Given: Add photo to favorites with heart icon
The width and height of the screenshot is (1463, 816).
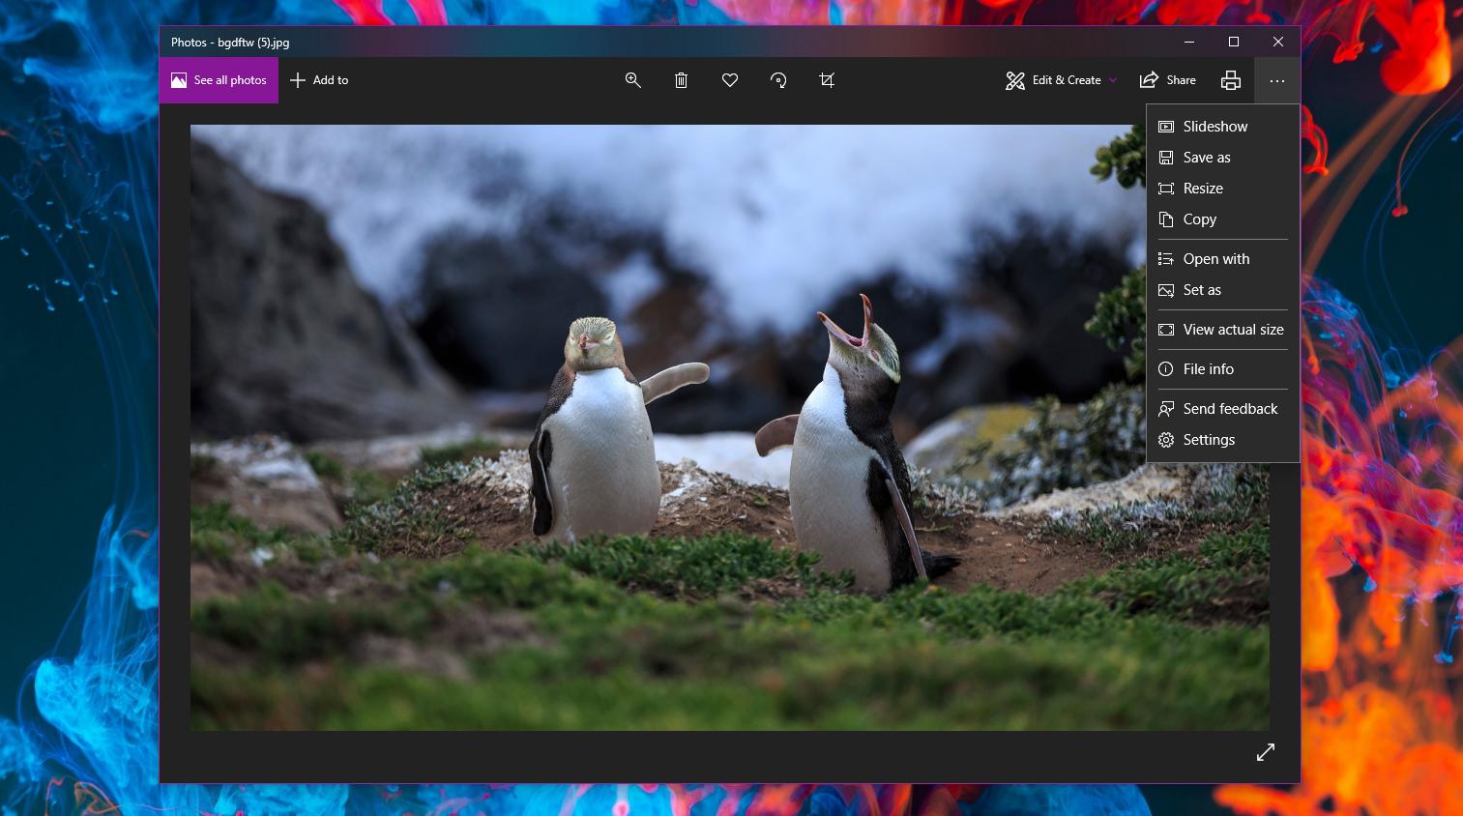Looking at the screenshot, I should click(x=730, y=80).
